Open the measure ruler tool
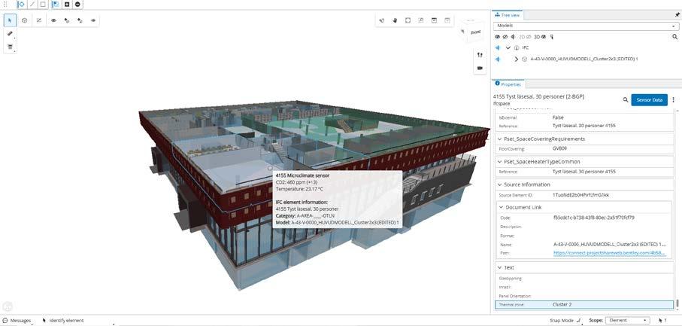The width and height of the screenshot is (682, 326). 11,34
